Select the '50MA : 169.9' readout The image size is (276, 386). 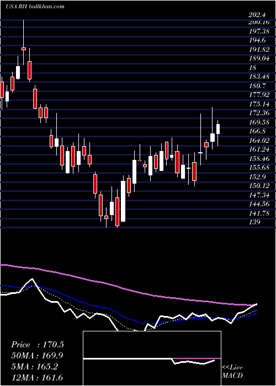(37, 356)
